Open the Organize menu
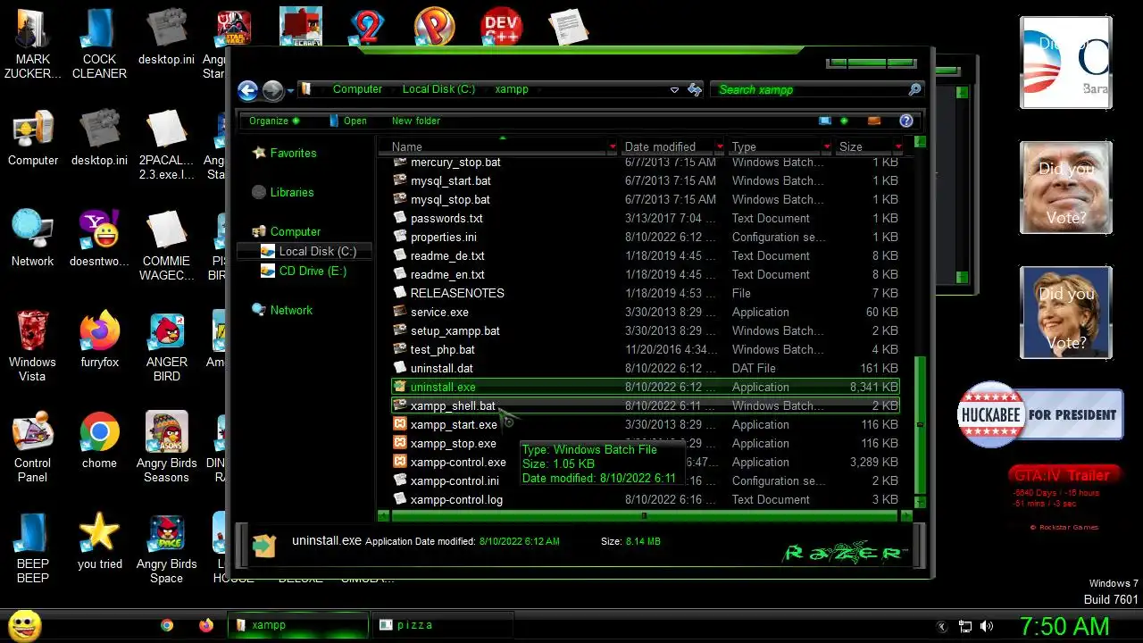The width and height of the screenshot is (1143, 643). (274, 121)
